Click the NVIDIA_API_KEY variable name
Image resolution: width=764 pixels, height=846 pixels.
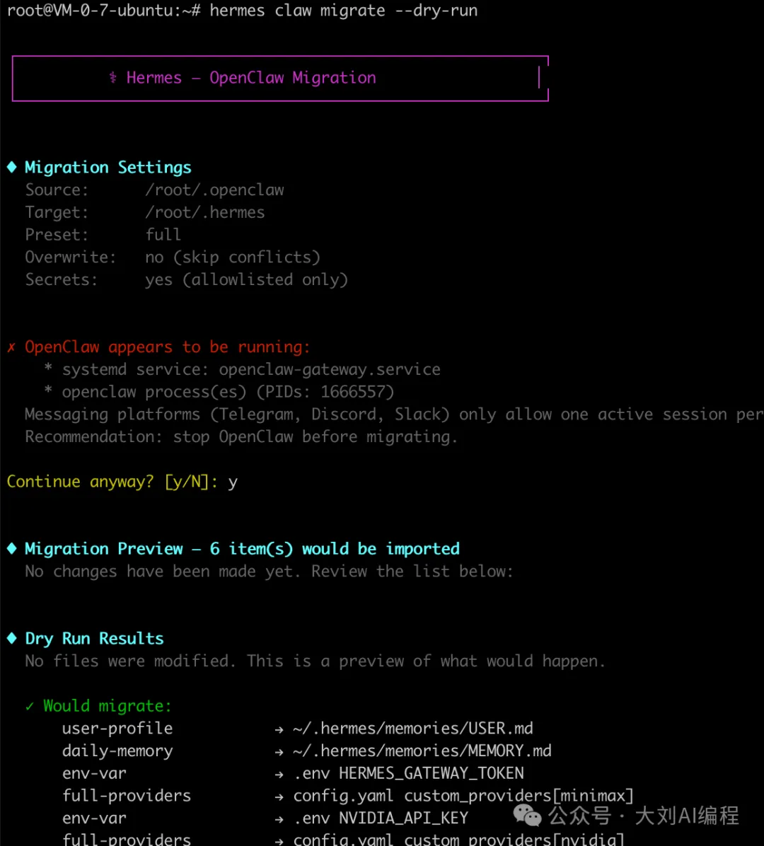click(x=403, y=818)
